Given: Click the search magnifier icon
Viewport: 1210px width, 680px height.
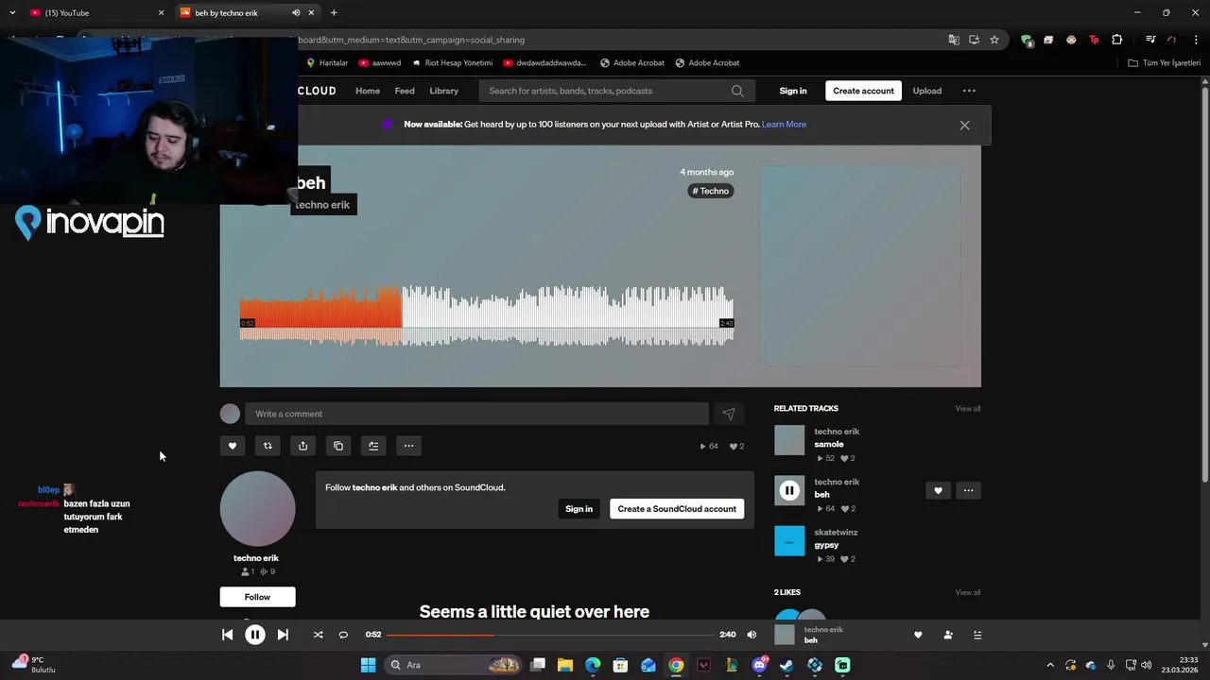Looking at the screenshot, I should pyautogui.click(x=737, y=91).
